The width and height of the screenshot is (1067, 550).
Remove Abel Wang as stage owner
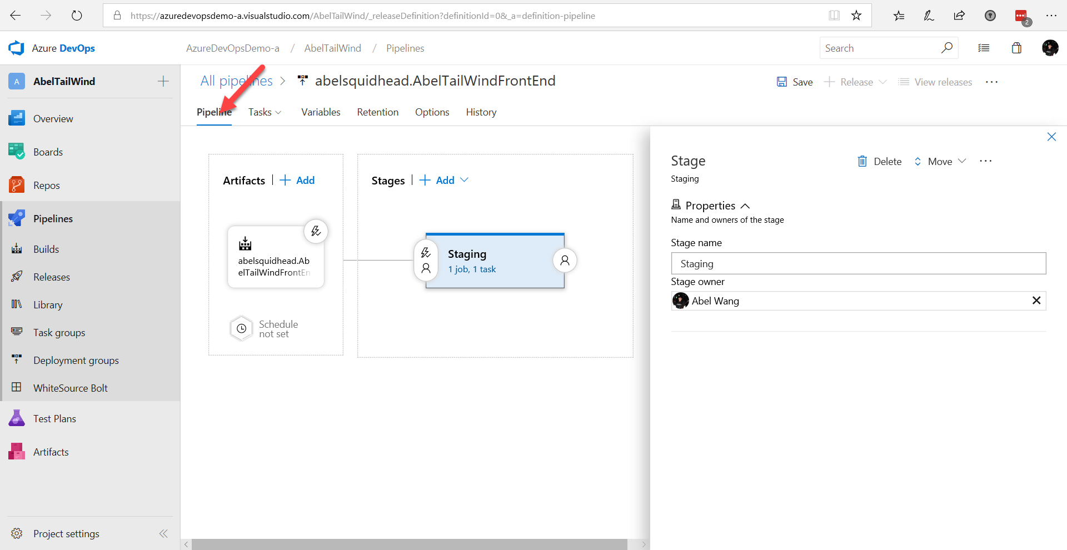click(1036, 301)
